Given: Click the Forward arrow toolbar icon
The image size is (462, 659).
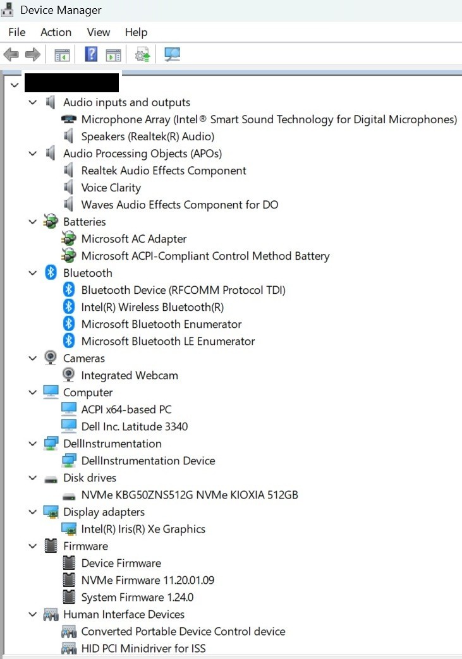Looking at the screenshot, I should point(33,54).
